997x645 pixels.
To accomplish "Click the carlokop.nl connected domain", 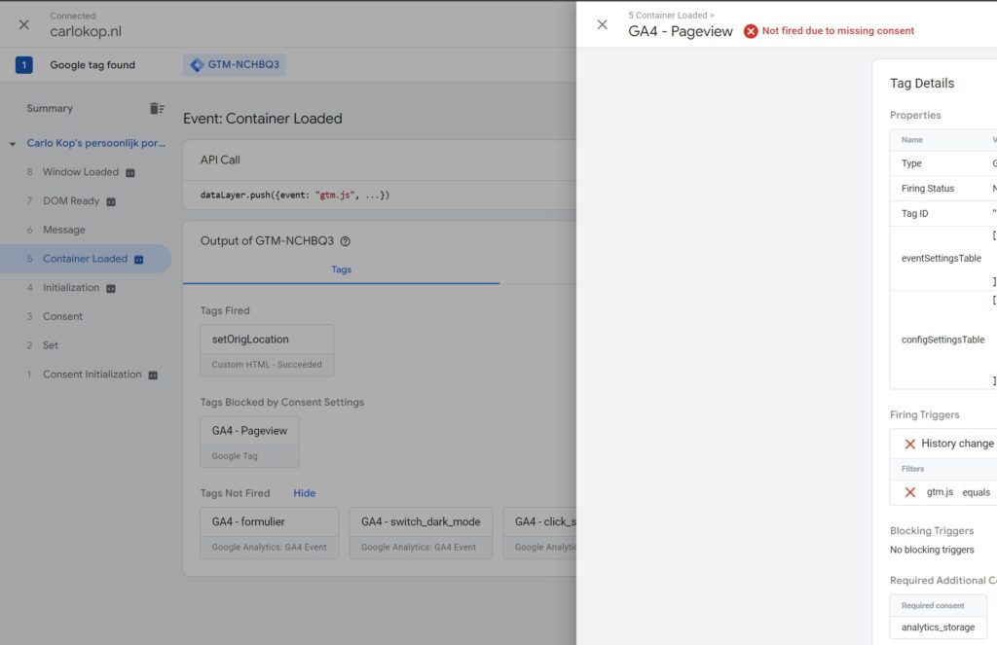I will 86,32.
